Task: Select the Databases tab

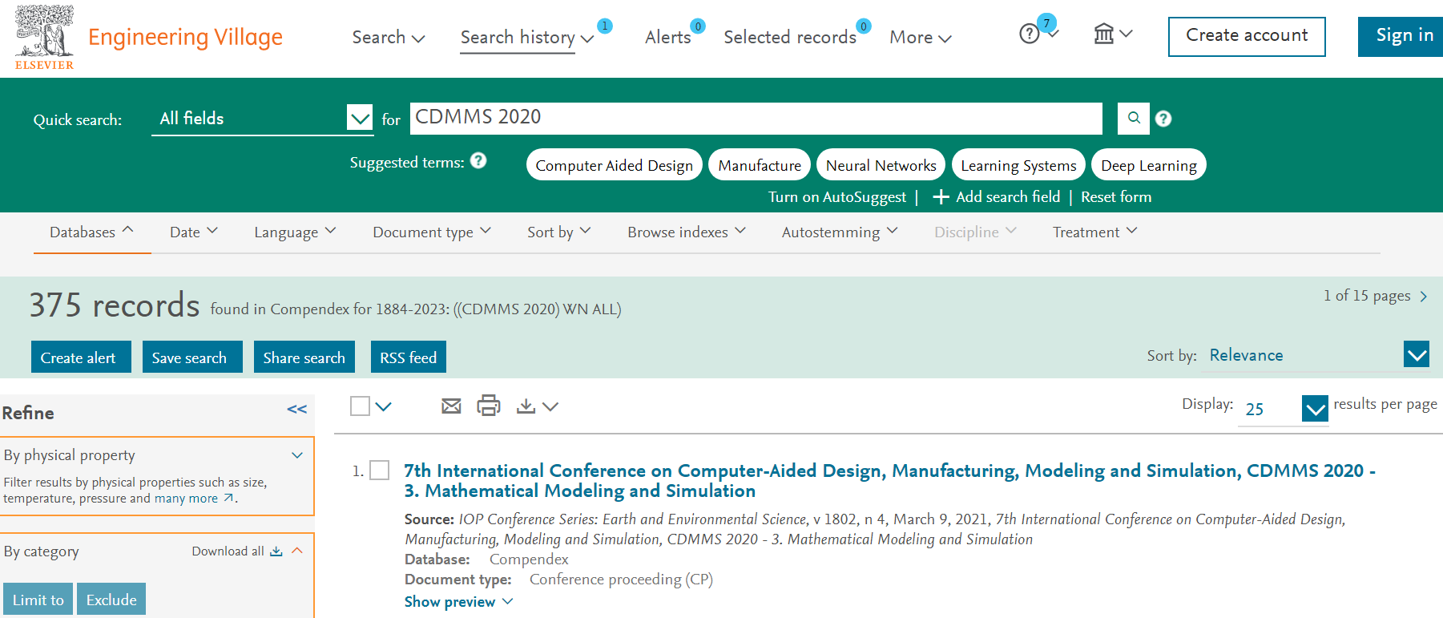Action: pos(91,232)
